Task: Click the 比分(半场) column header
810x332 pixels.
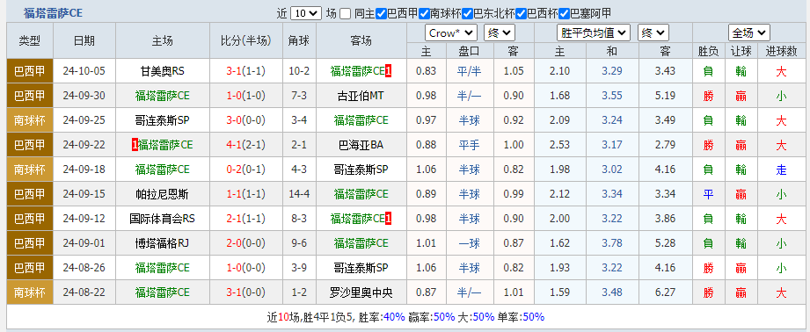Action: 246,40
